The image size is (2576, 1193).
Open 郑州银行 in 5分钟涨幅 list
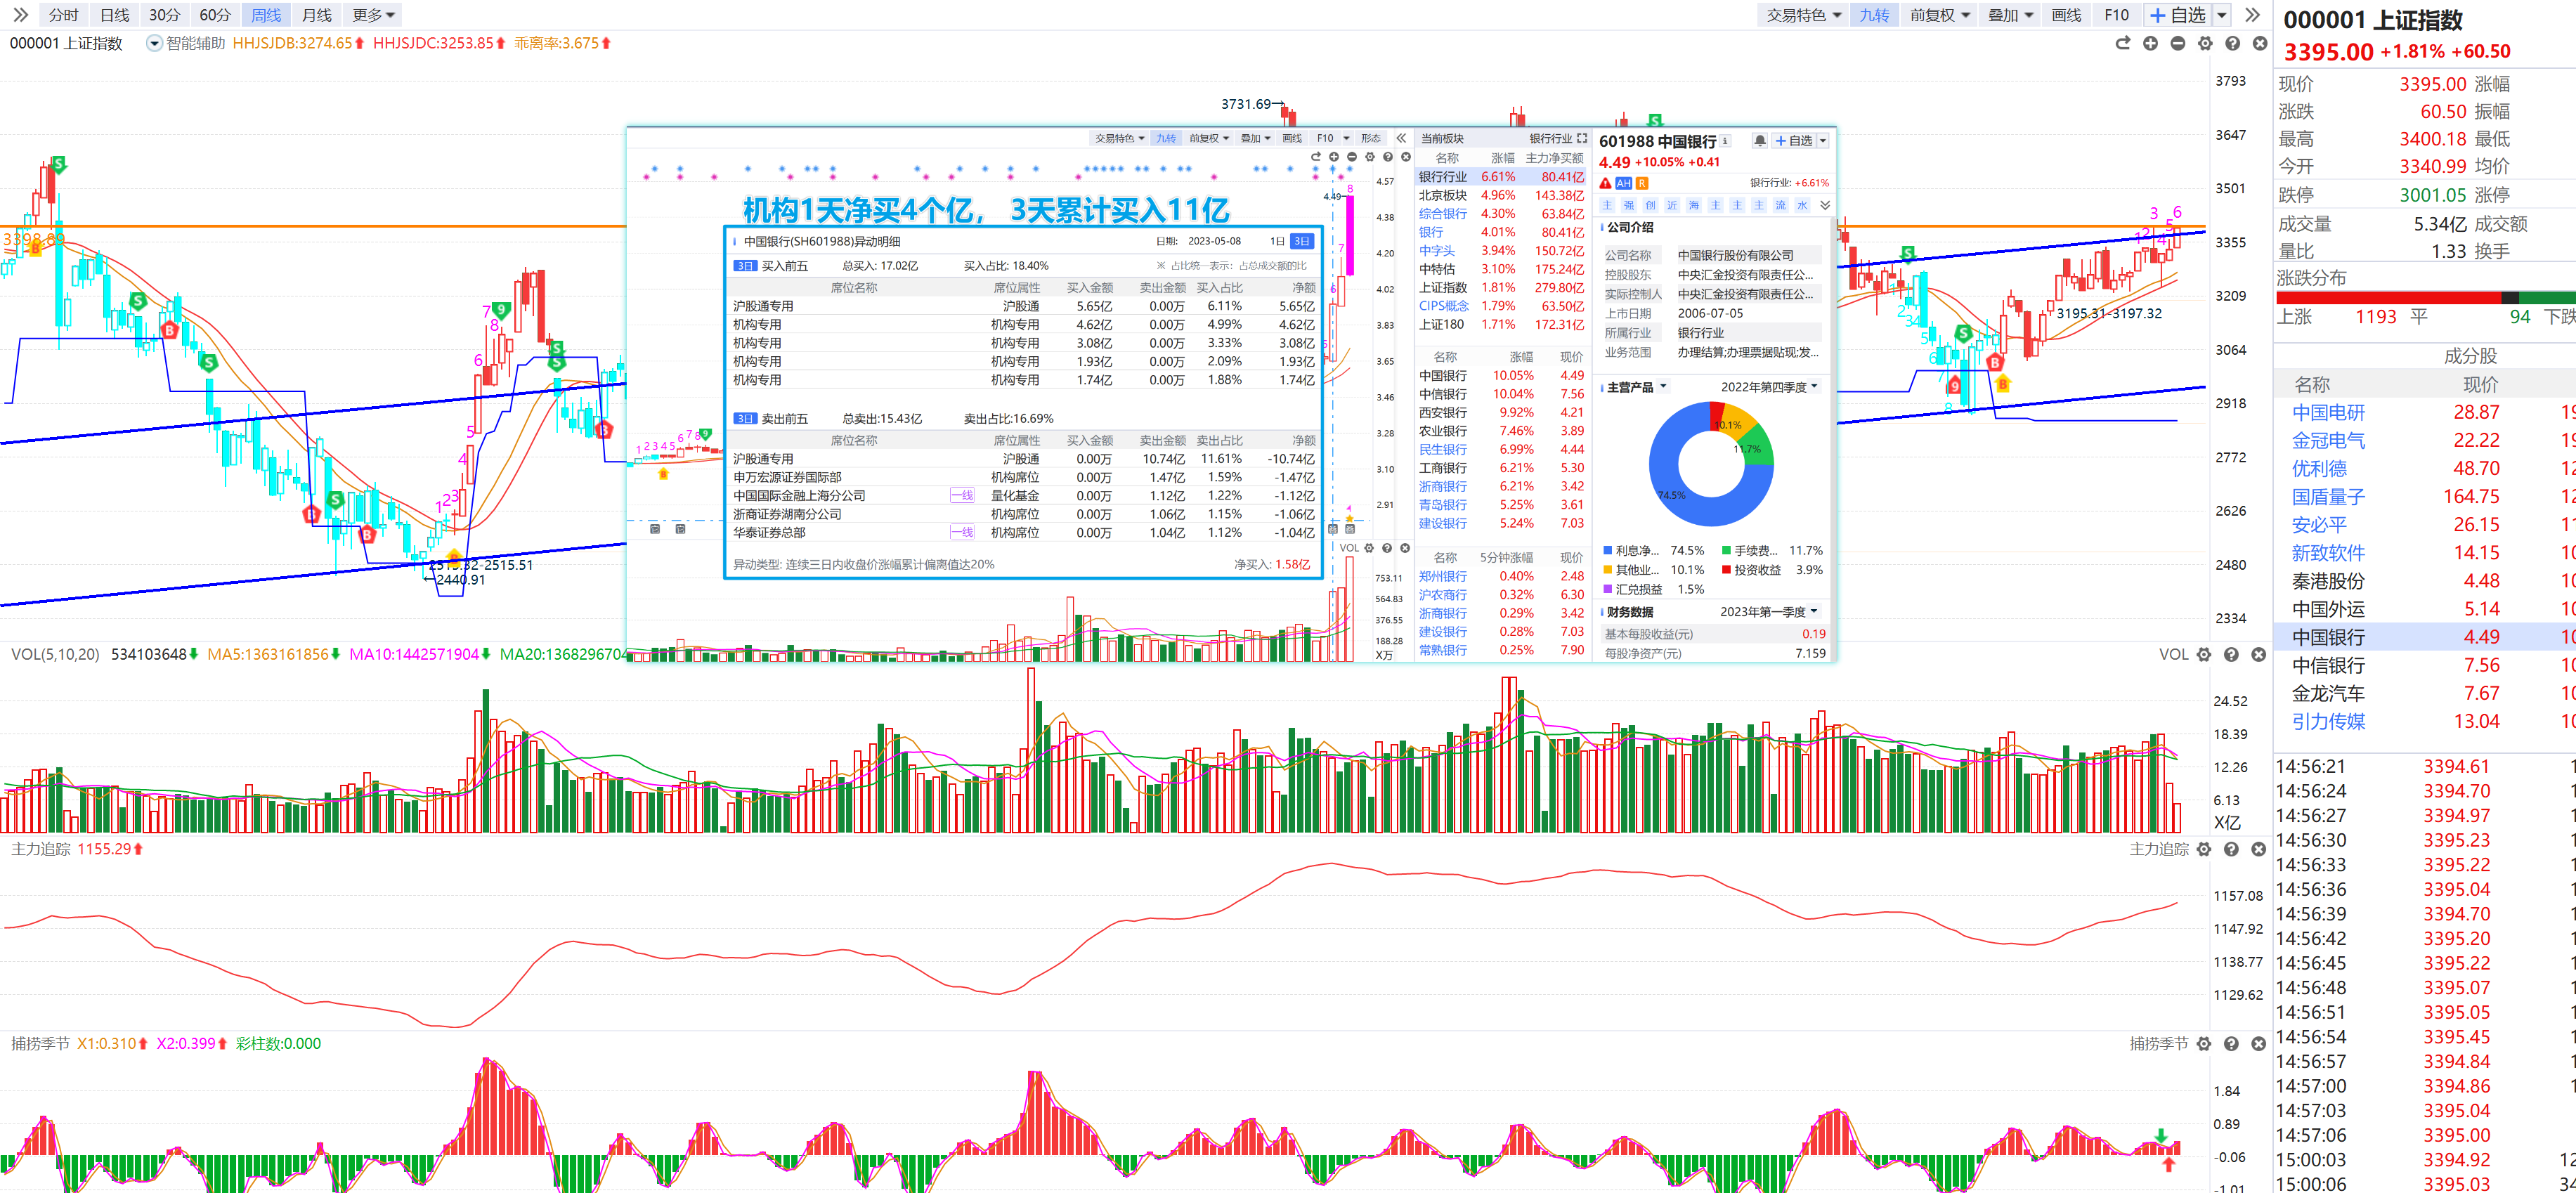pyautogui.click(x=1442, y=576)
